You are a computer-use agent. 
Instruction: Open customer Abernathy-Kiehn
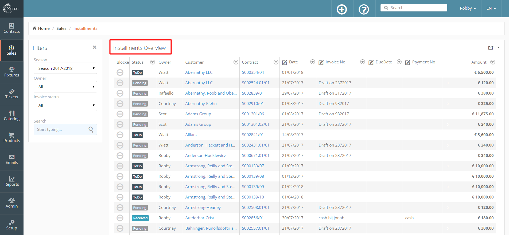[201, 104]
